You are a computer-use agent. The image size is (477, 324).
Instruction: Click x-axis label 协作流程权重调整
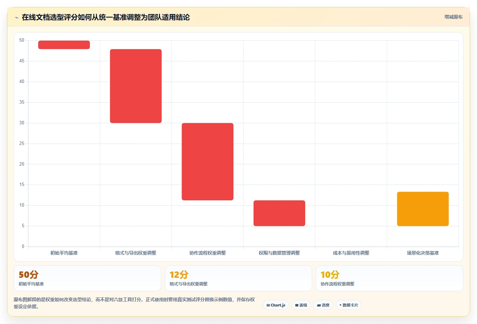pos(208,253)
